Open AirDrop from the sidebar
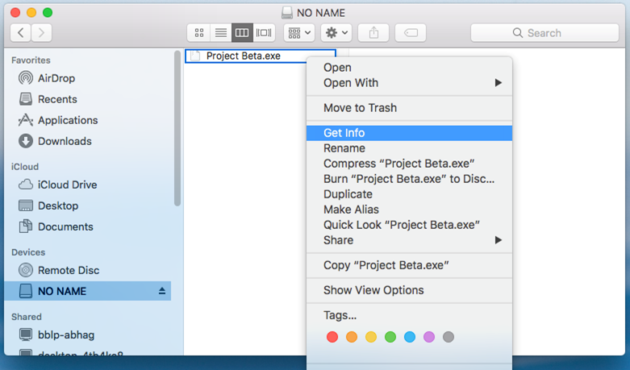This screenshot has height=370, width=630. pyautogui.click(x=56, y=78)
